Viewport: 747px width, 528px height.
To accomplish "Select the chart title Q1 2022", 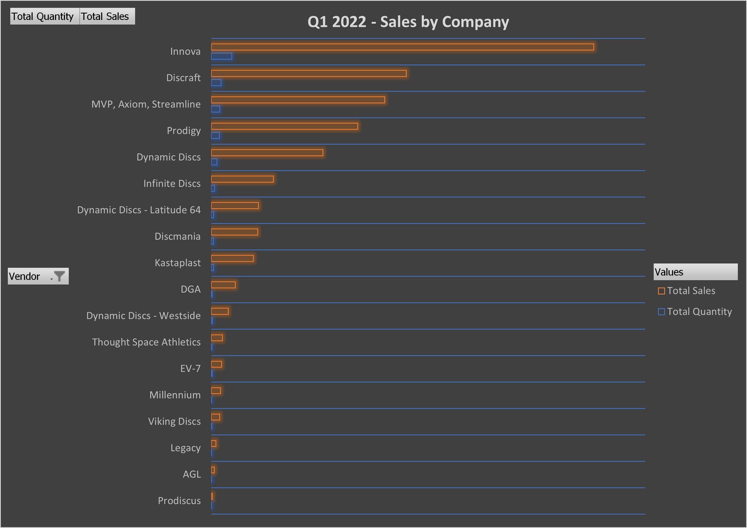I will [x=408, y=22].
